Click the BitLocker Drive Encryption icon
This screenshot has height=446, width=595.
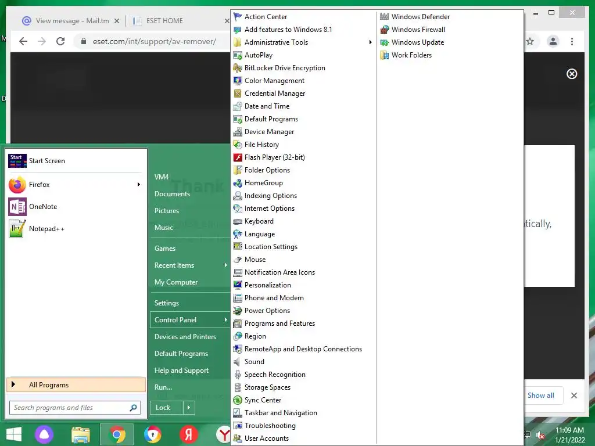[x=238, y=68]
